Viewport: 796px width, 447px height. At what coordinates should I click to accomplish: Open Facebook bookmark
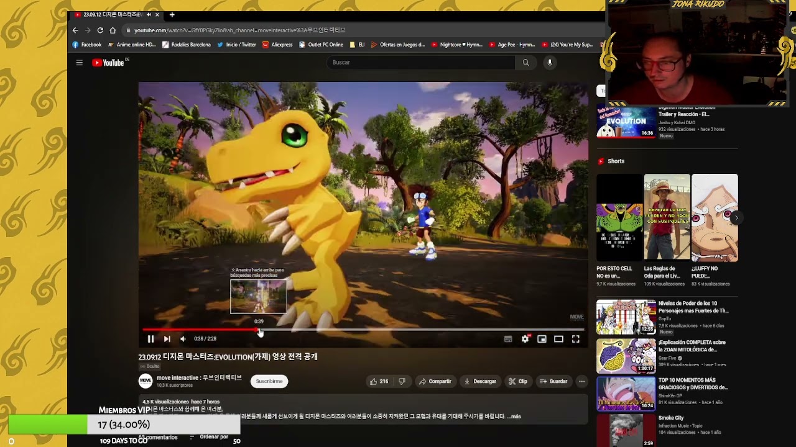coord(86,45)
